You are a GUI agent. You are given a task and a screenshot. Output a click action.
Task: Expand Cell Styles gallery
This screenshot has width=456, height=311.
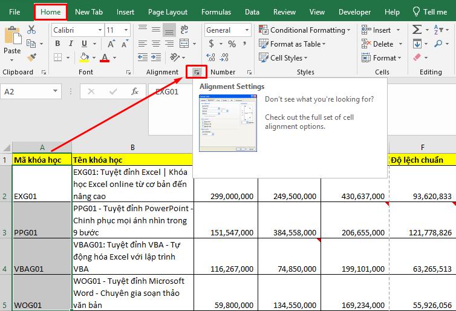282,57
